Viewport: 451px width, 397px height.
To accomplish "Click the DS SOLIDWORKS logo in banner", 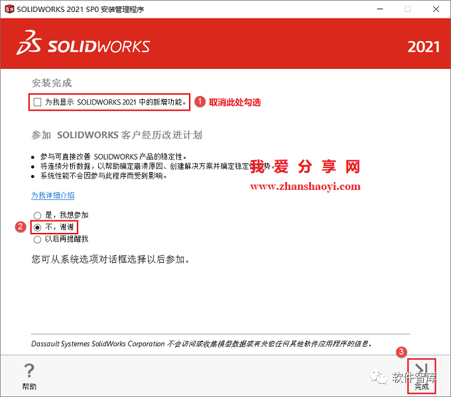I will (84, 43).
